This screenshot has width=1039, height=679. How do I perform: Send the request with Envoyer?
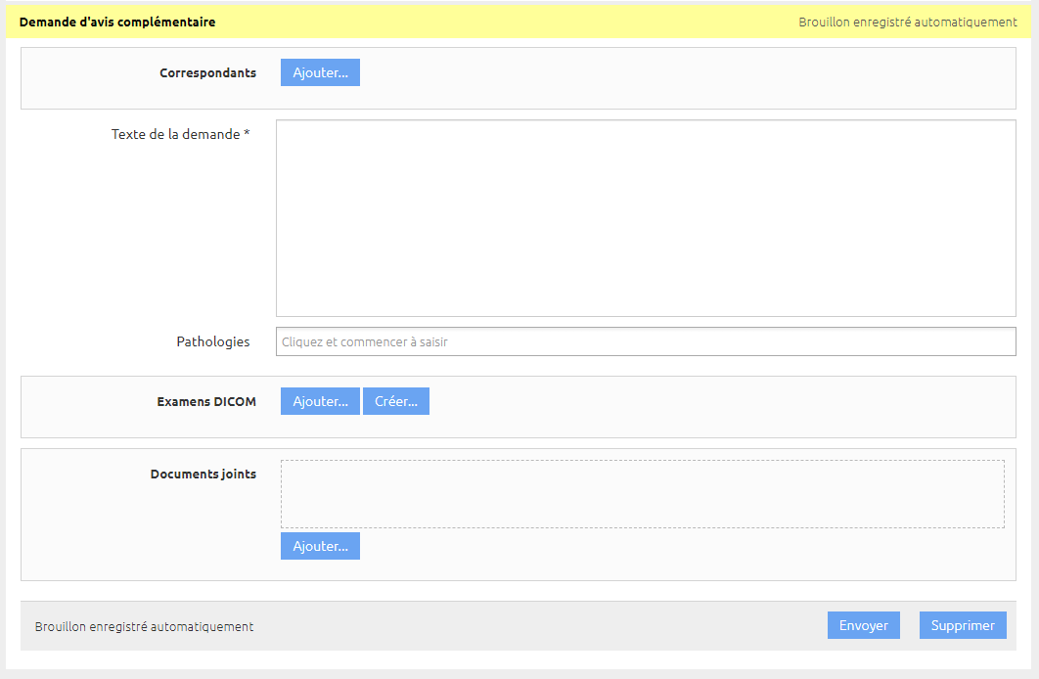tap(864, 625)
